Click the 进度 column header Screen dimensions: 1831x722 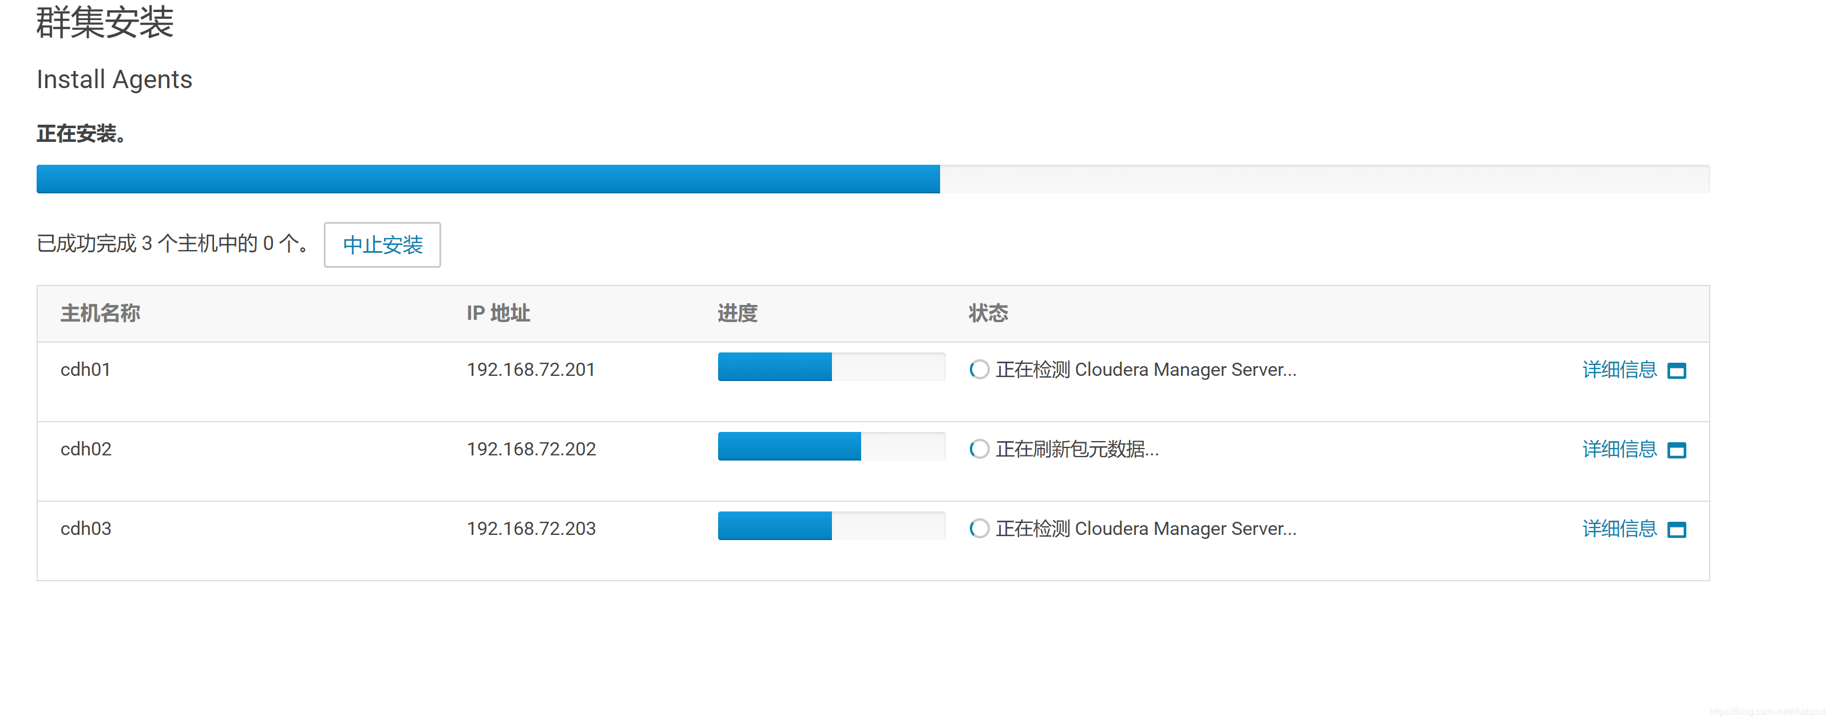(737, 314)
